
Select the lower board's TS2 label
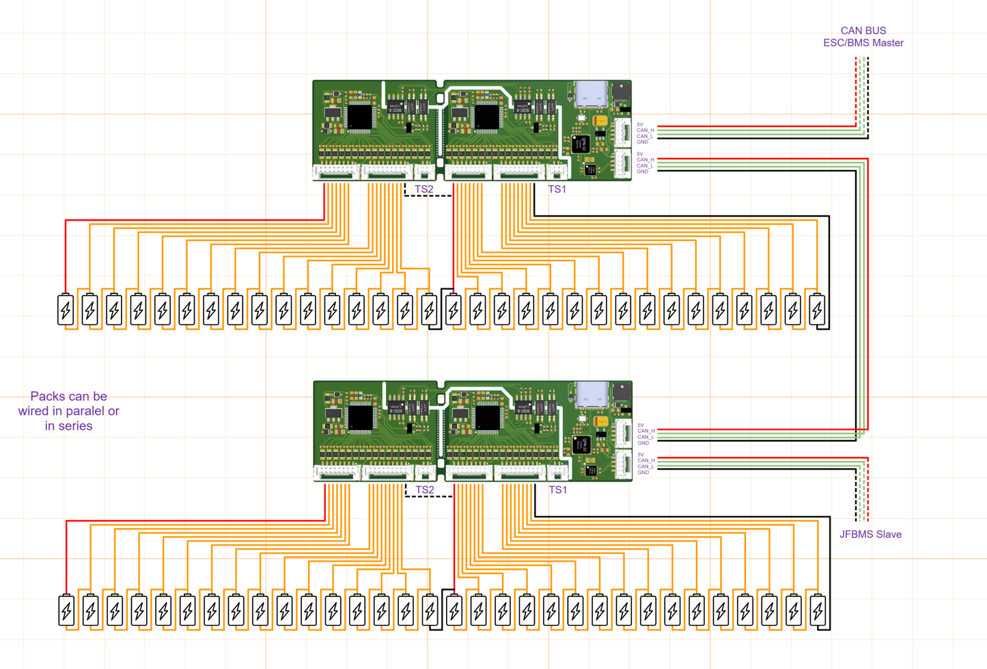424,490
